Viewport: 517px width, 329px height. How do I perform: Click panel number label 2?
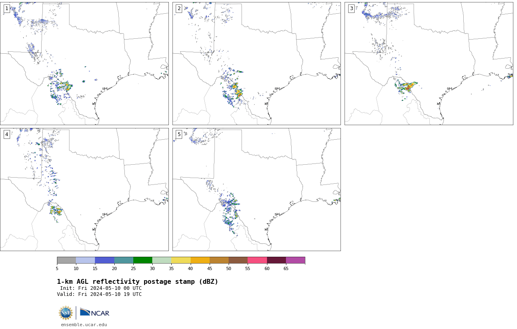[x=179, y=8]
